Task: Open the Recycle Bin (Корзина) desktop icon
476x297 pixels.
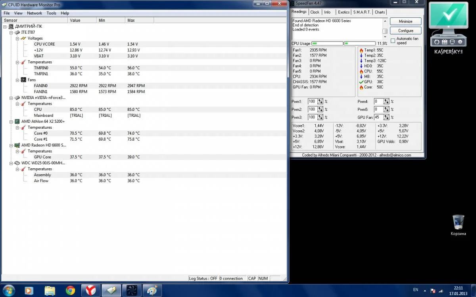Action: (x=458, y=225)
